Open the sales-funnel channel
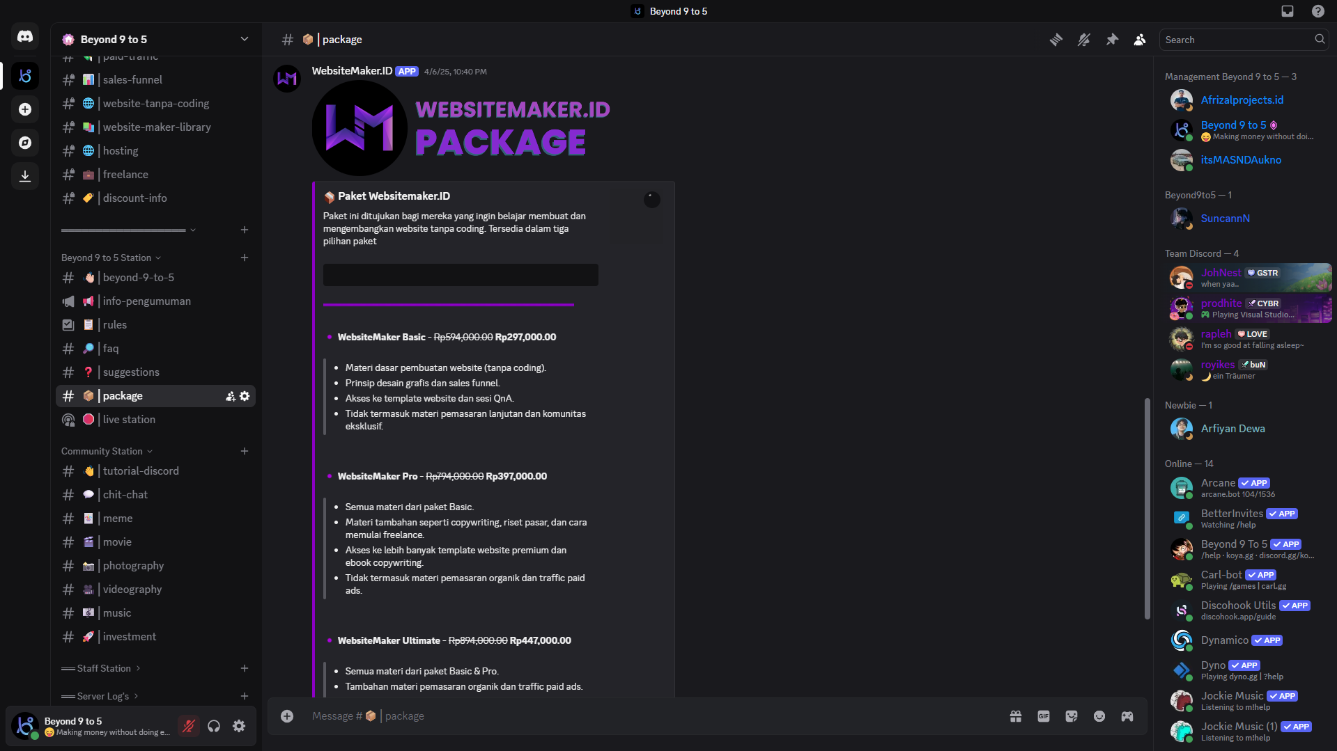 [x=155, y=80]
